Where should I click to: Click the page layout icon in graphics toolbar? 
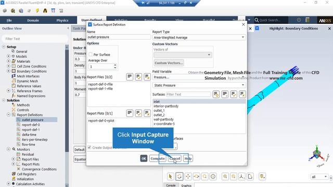tap(250, 177)
